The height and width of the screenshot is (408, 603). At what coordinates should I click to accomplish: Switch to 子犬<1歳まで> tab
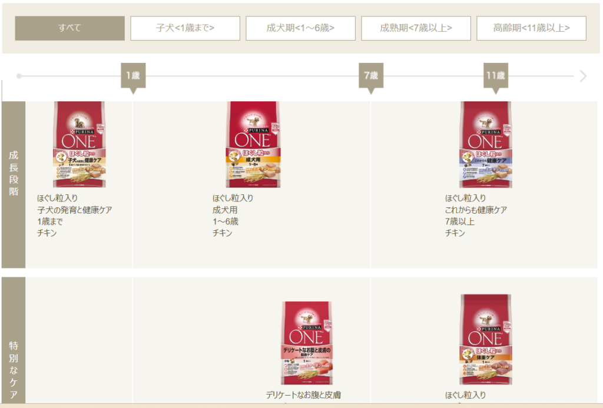point(185,28)
